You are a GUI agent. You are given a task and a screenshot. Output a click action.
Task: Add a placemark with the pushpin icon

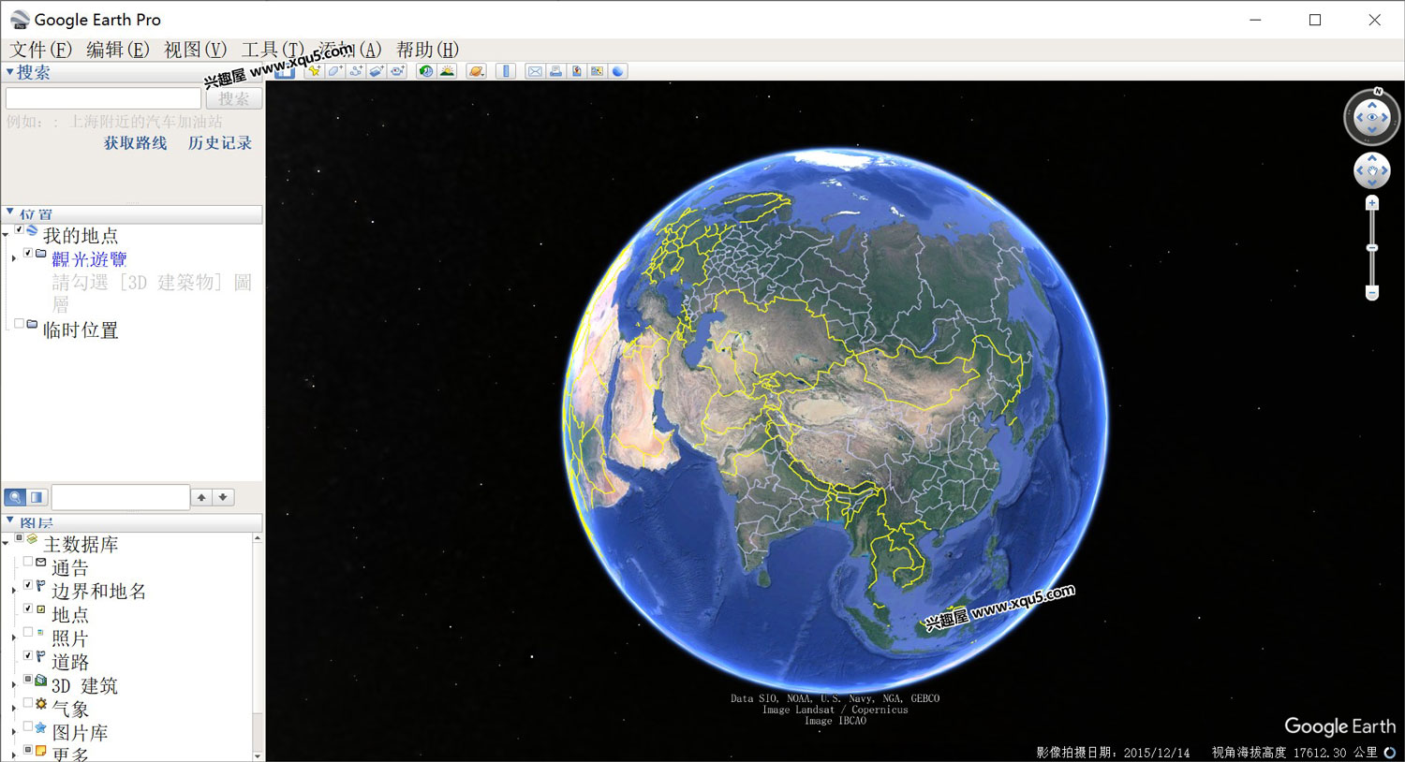[314, 71]
